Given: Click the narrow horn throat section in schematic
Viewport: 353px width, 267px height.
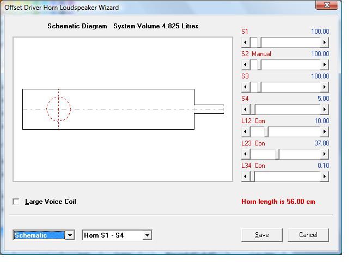Looking at the screenshot, I should coord(209,109).
